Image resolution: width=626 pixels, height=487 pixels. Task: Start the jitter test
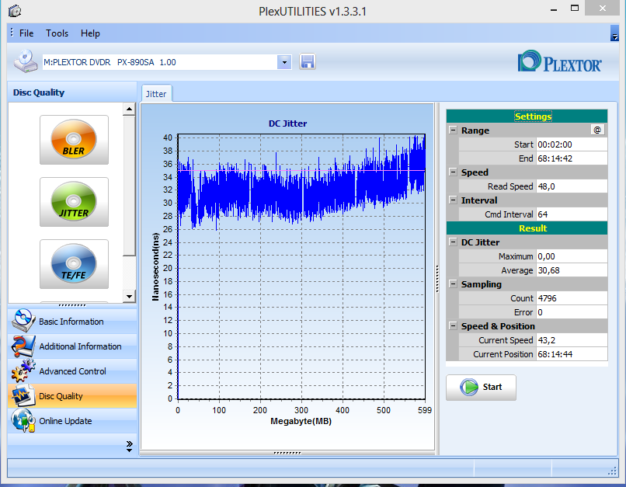coord(481,388)
